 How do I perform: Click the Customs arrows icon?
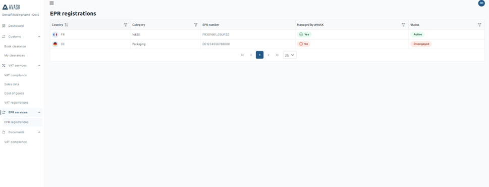coord(4,36)
